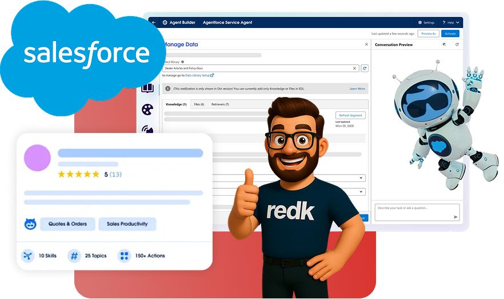Open conversation preview debug icon
The height and width of the screenshot is (299, 504).
444,45
